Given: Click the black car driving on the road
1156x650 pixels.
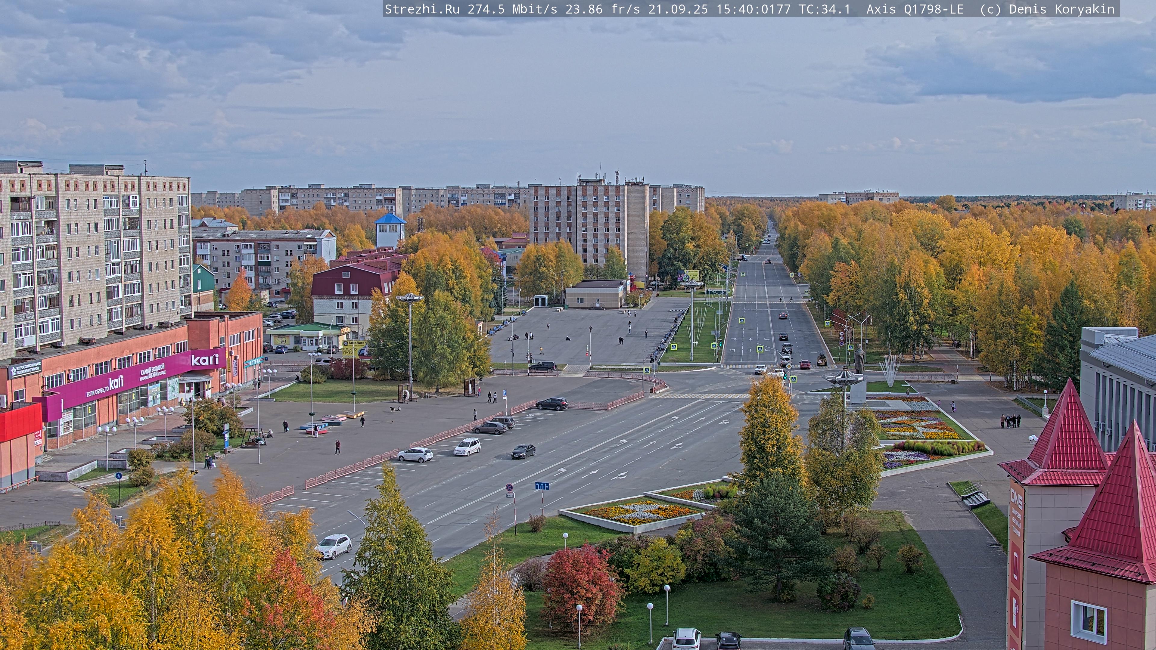Looking at the screenshot, I should [x=523, y=451].
